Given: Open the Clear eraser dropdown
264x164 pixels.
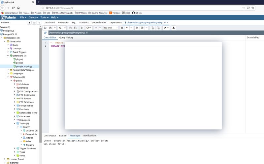Looking at the screenshot, I should click(x=166, y=28).
